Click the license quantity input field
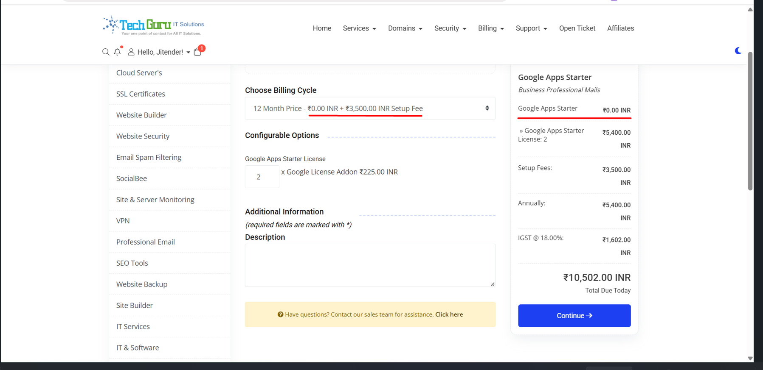Image resolution: width=763 pixels, height=370 pixels. (262, 177)
